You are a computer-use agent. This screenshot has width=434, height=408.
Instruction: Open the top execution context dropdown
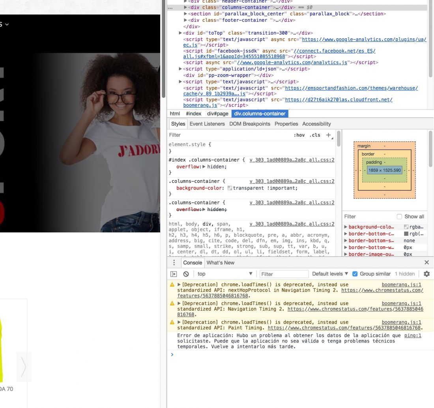tap(224, 274)
